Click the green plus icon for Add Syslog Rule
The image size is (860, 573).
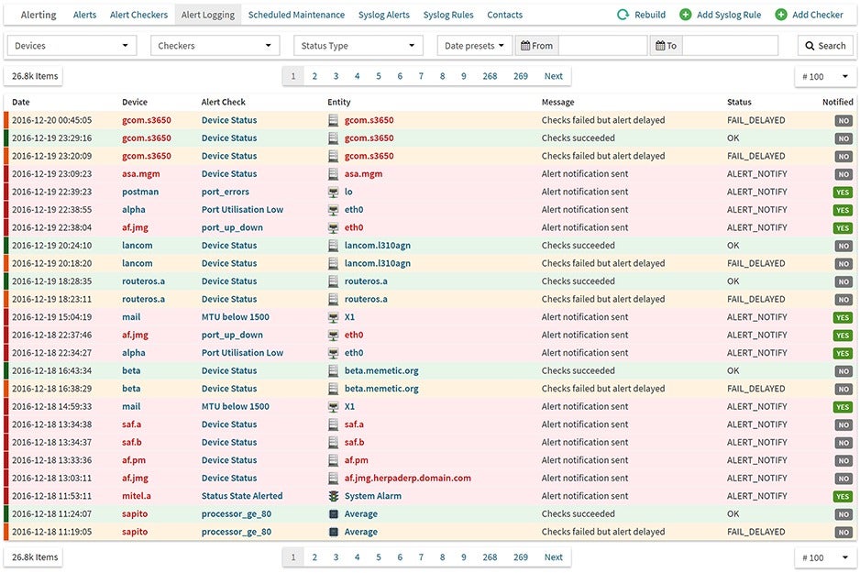coord(685,15)
